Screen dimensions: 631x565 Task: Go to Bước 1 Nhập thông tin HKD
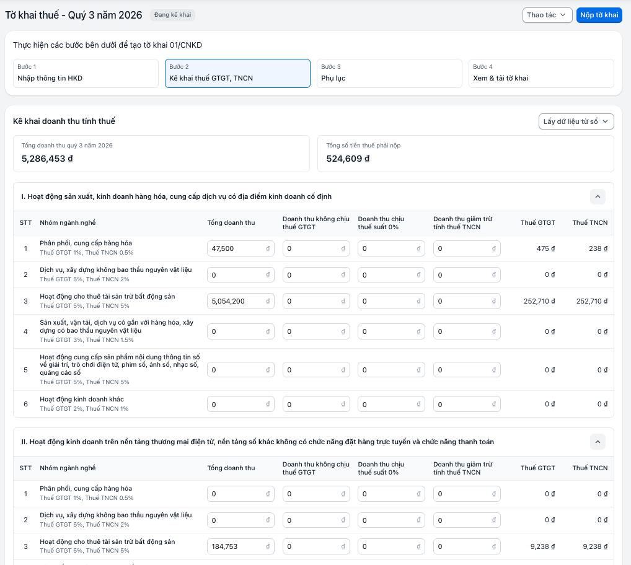pos(86,73)
